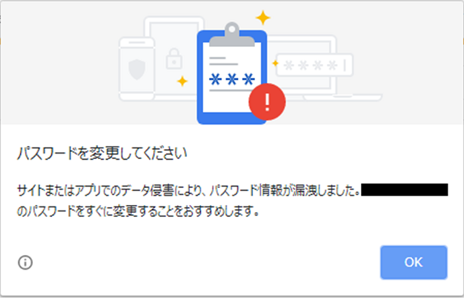Click the パスワードを変更してください heading
This screenshot has width=464, height=298.
(102, 154)
